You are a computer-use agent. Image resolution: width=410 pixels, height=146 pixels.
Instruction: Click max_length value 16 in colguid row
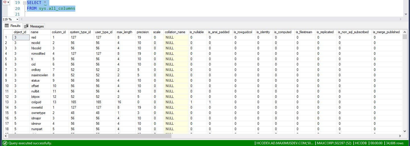pyautogui.click(x=125, y=102)
